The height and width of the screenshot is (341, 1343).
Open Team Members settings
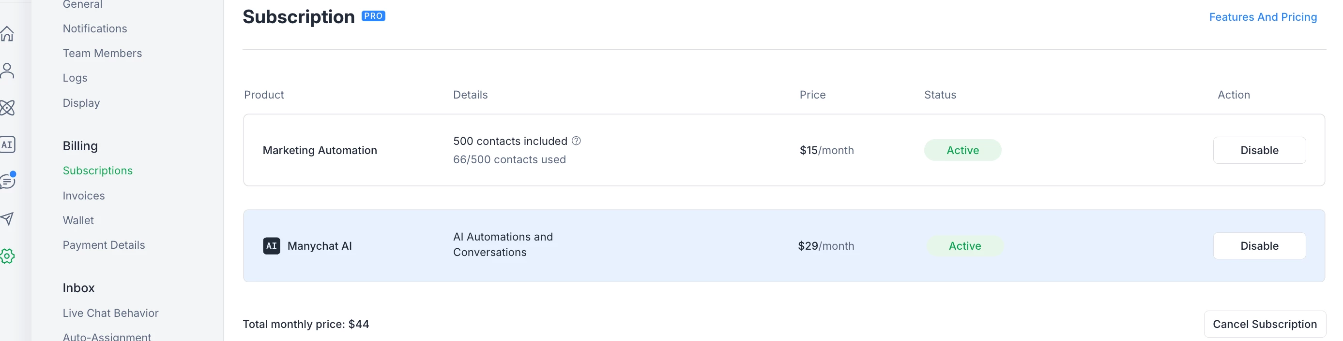(x=102, y=53)
